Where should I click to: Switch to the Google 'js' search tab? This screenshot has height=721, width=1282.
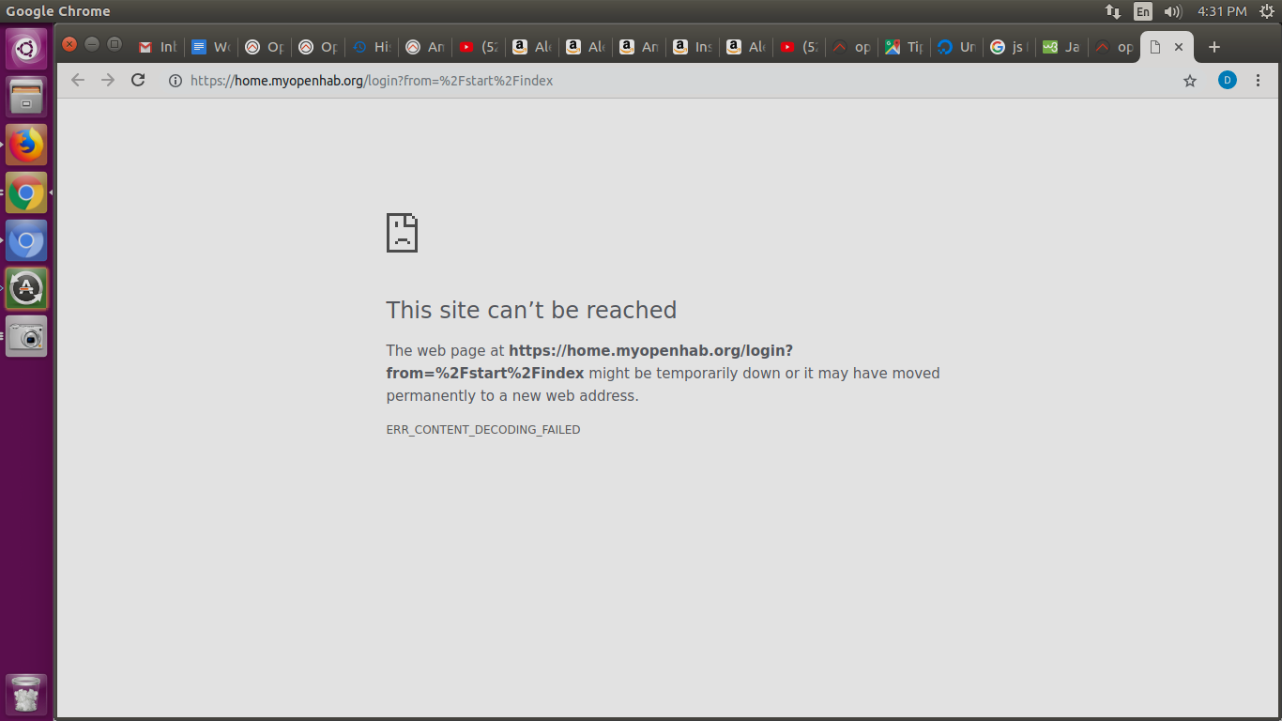[x=1009, y=47]
